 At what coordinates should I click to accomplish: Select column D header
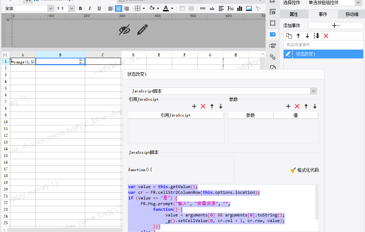click(134, 55)
